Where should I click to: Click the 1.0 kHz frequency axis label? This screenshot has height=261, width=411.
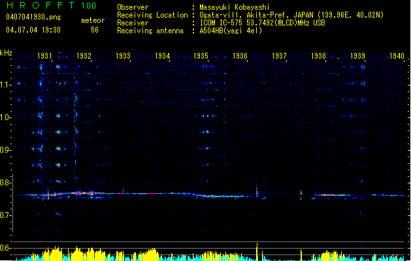click(x=5, y=117)
